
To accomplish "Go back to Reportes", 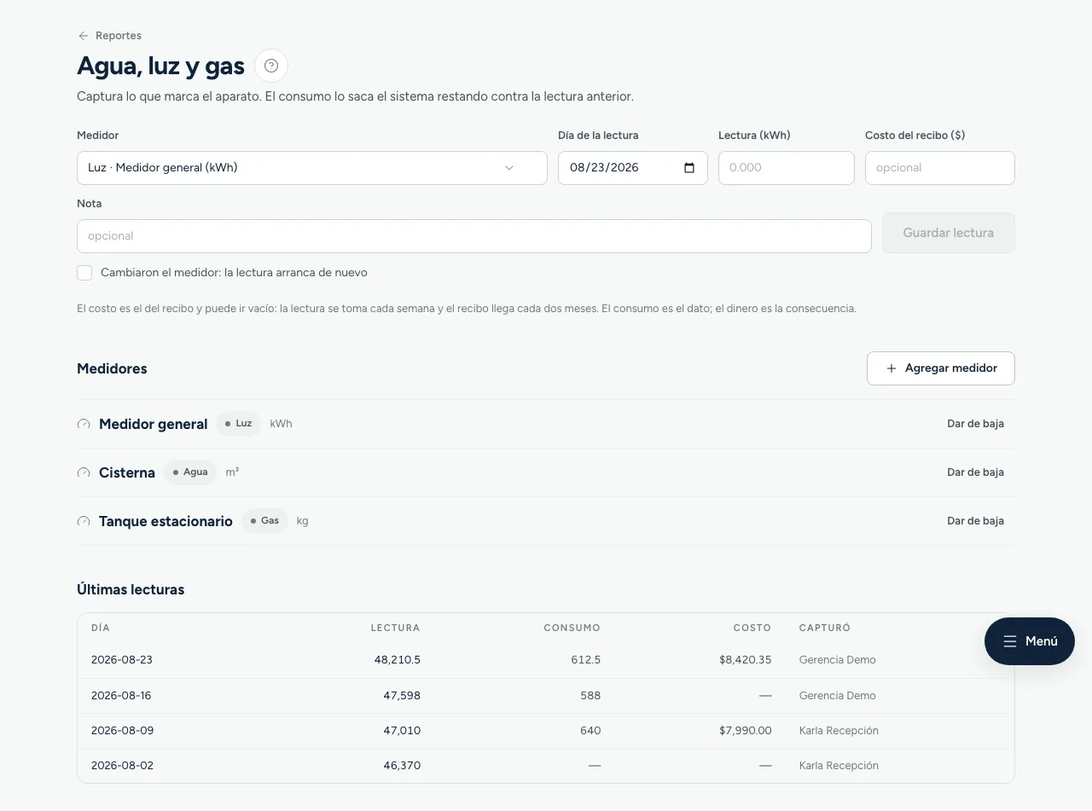I will (109, 36).
